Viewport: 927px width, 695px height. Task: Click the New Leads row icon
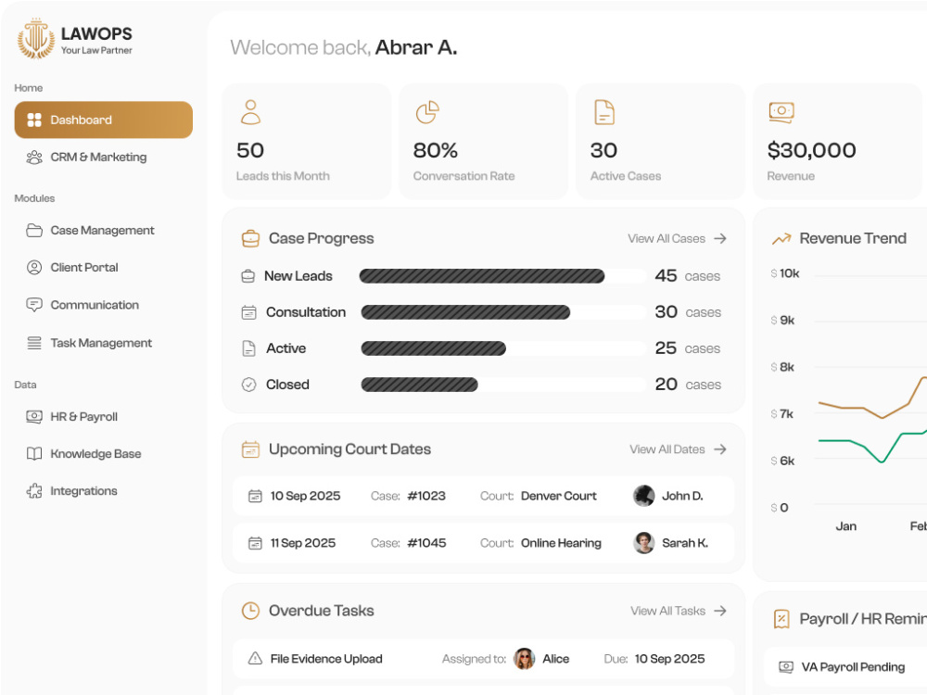248,276
